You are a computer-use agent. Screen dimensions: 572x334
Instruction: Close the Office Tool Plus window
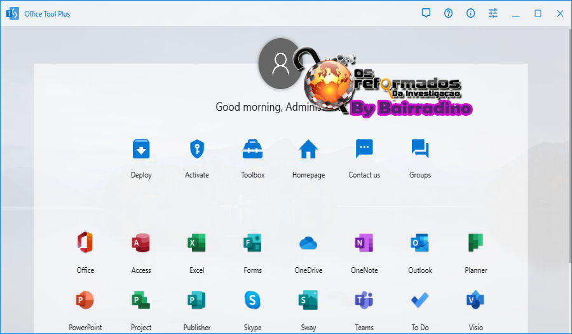tap(561, 13)
